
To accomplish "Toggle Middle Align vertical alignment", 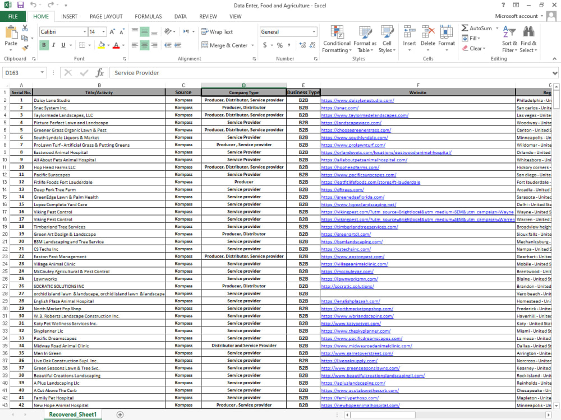I will (145, 32).
